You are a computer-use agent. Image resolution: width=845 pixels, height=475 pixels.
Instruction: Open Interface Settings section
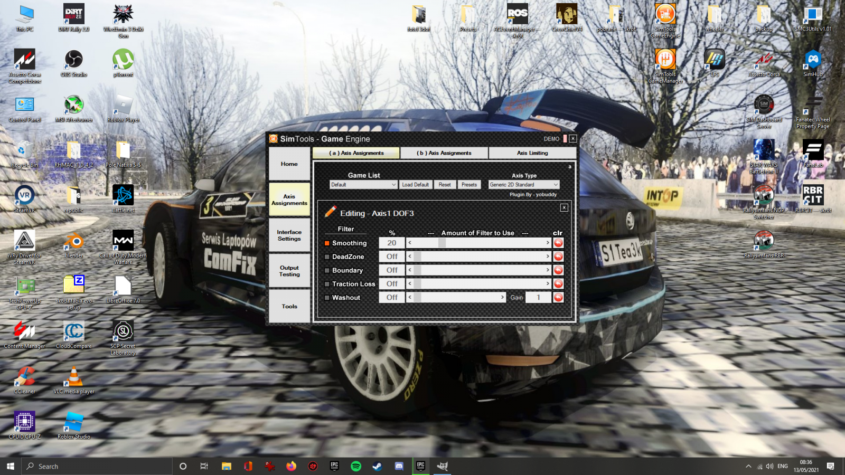point(289,235)
